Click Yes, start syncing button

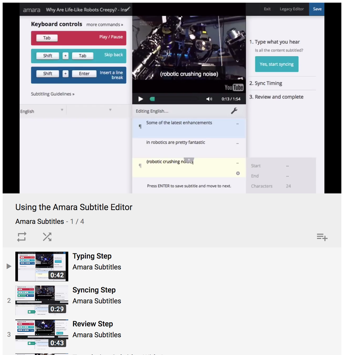pyautogui.click(x=277, y=64)
